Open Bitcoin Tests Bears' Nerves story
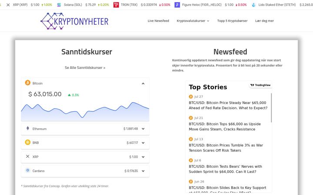313x195 pixels. click(x=225, y=169)
